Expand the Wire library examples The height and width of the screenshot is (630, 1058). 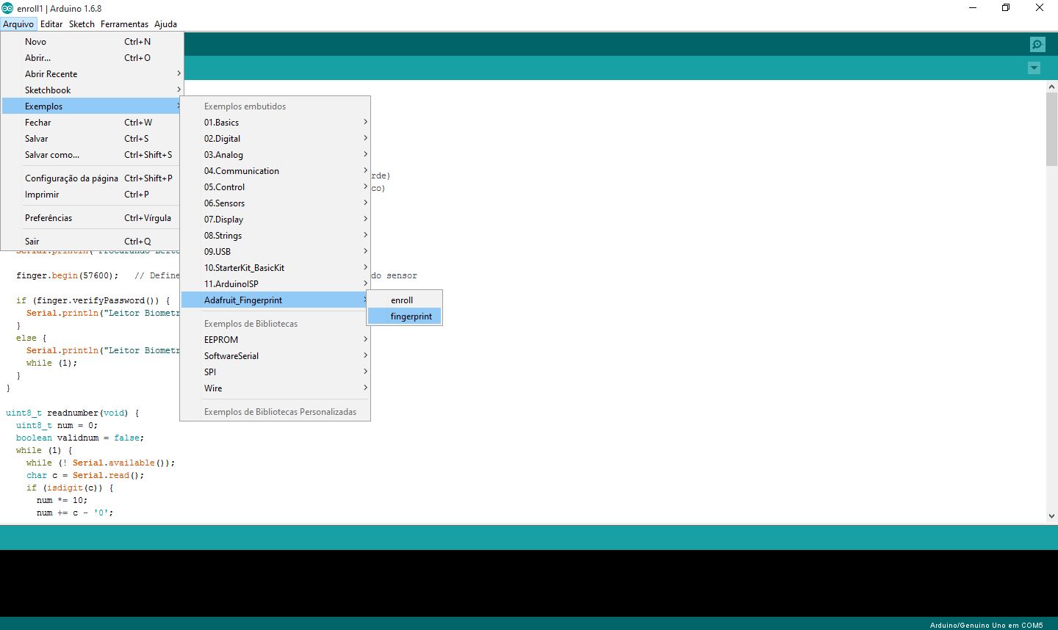tap(275, 388)
